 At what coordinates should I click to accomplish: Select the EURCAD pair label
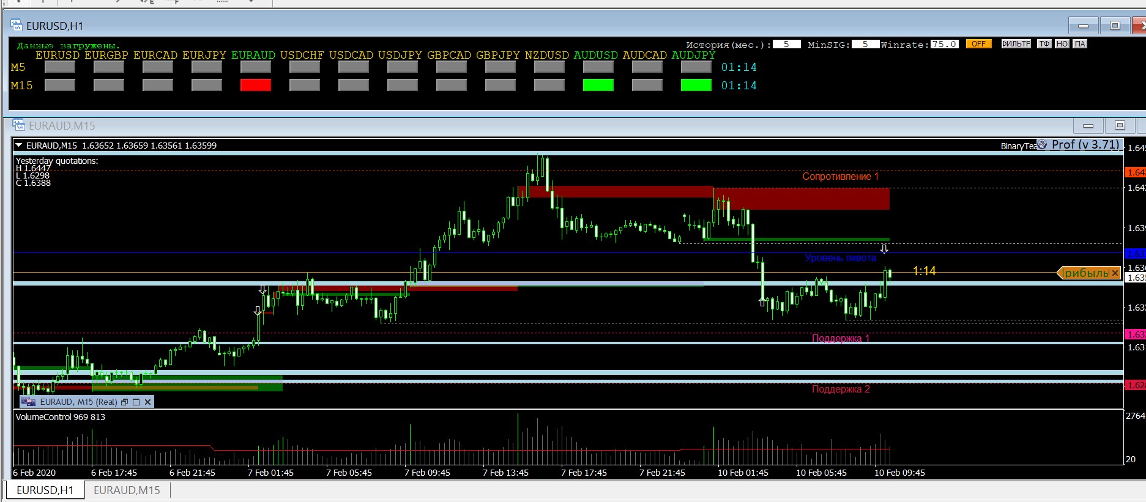pyautogui.click(x=155, y=55)
